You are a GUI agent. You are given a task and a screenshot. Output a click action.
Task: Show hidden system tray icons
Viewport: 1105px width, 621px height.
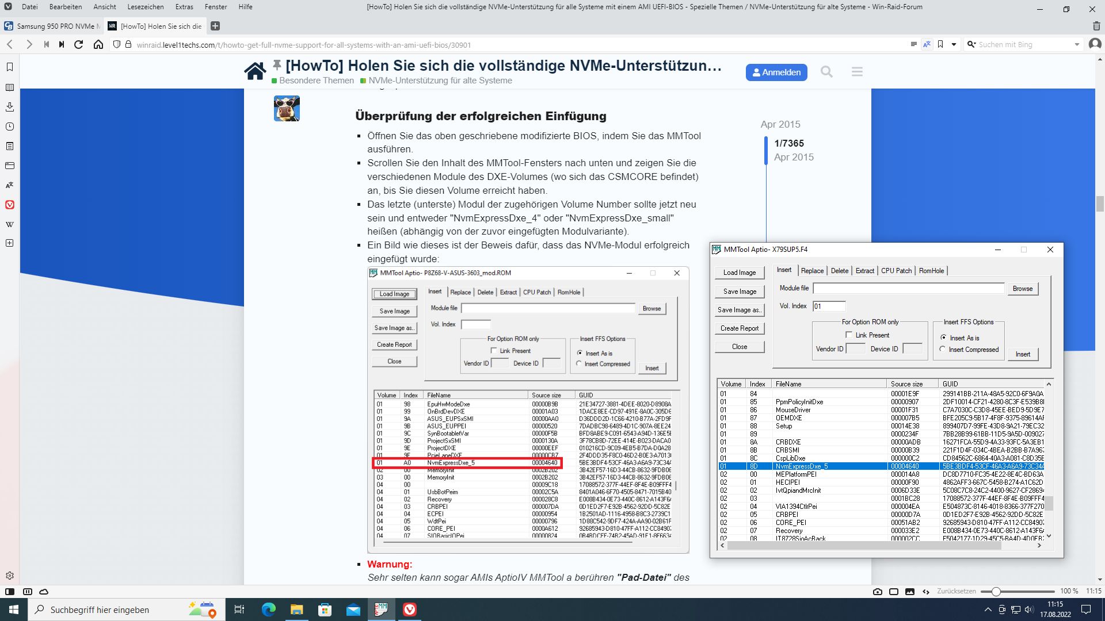tap(988, 609)
